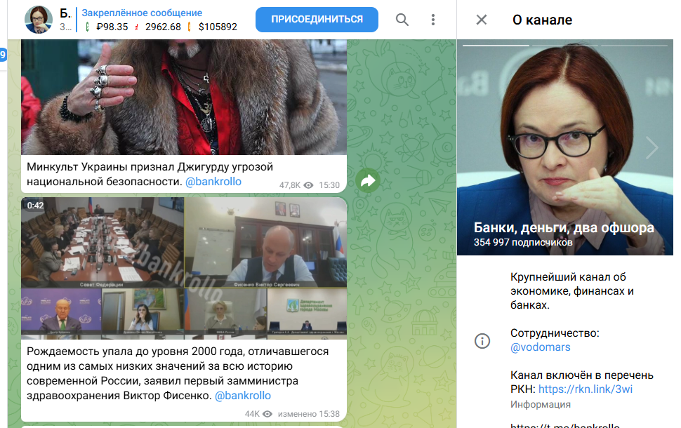Viewport: 681px width, 428px height.
Task: Open the channel avatar in the header
Action: click(39, 20)
